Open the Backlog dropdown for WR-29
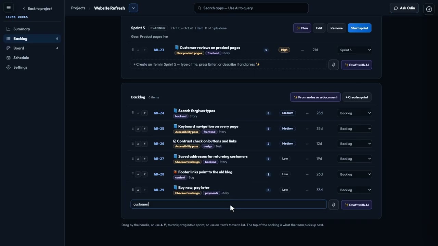 click(x=355, y=190)
